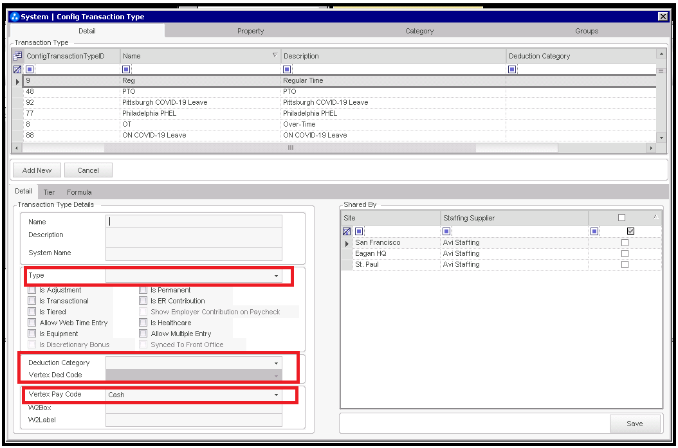Click the W2Box field
The image size is (678, 448).
194,408
